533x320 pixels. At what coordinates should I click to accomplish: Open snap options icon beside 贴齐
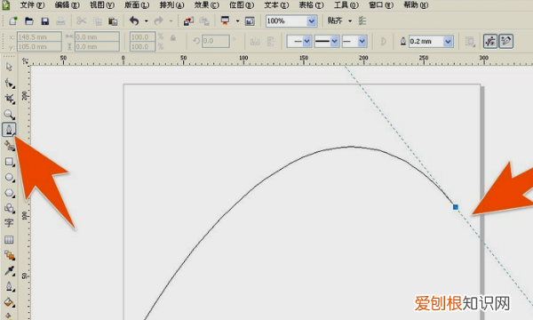pos(362,21)
